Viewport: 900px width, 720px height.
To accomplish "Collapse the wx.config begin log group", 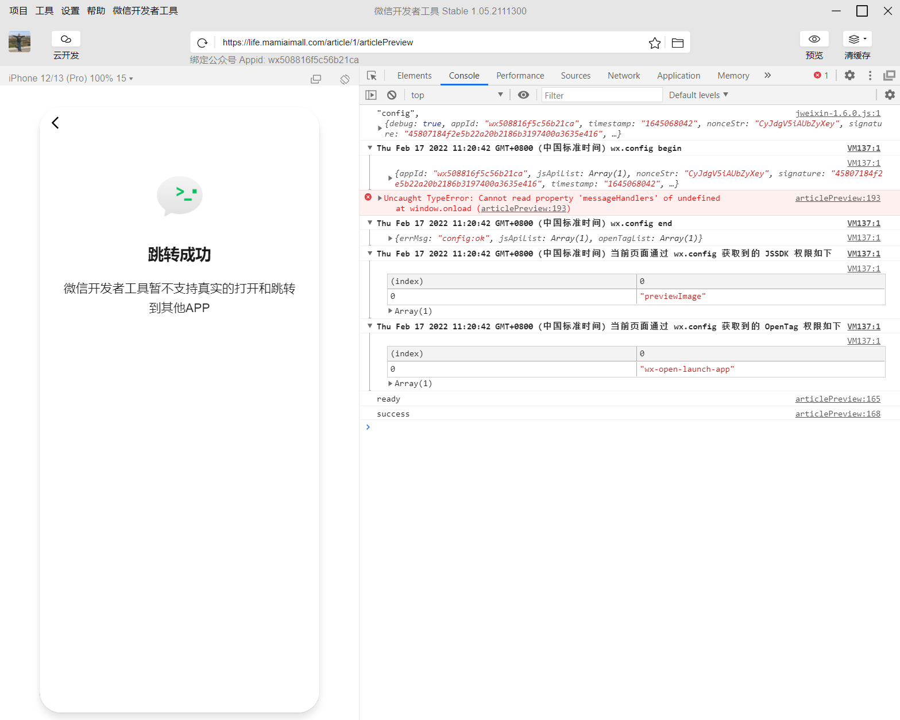I will coord(370,148).
